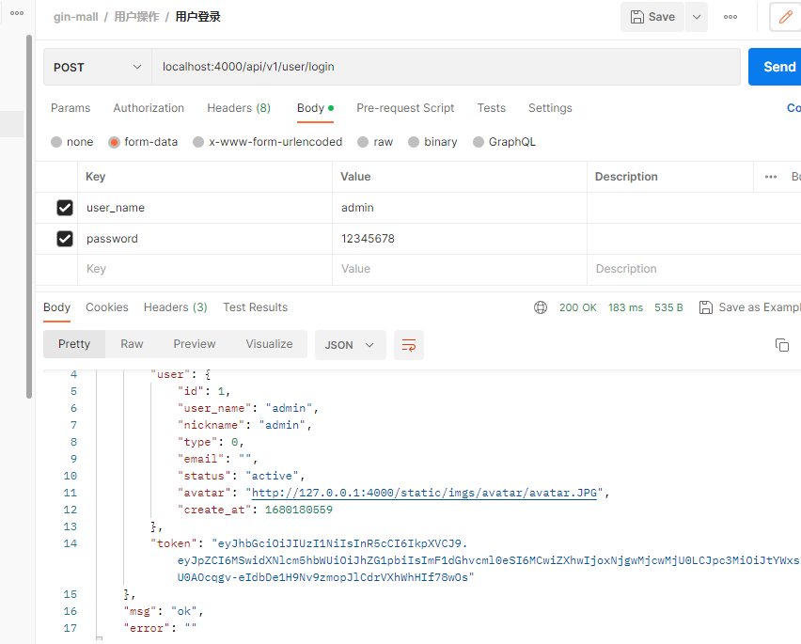Open the Save options dropdown arrow
This screenshot has width=801, height=644.
click(x=697, y=17)
